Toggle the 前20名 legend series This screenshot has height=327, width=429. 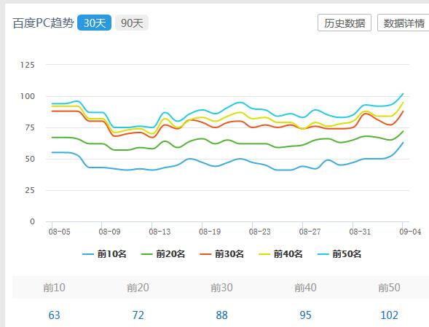pyautogui.click(x=163, y=254)
